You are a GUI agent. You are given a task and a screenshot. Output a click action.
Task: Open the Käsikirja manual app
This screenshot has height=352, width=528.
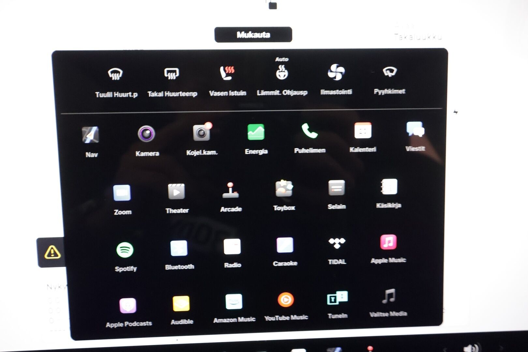coord(389,187)
